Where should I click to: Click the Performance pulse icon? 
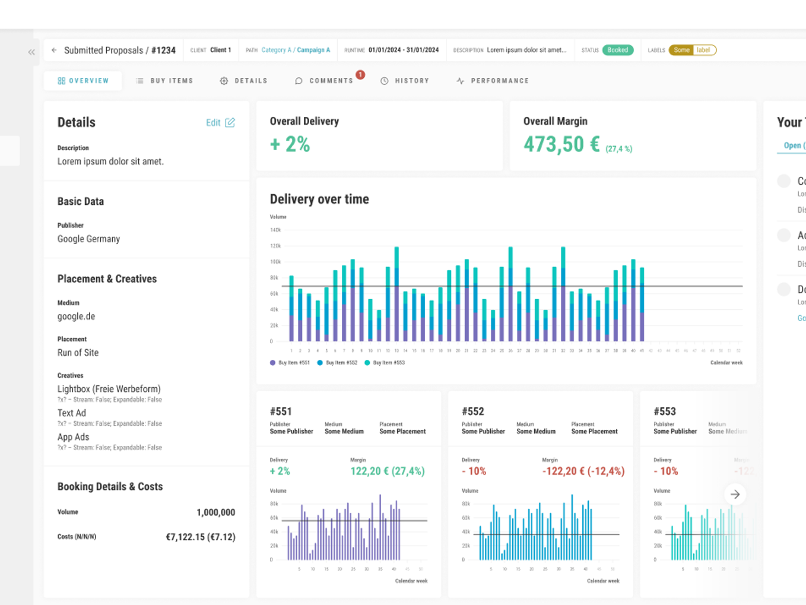[x=461, y=81]
